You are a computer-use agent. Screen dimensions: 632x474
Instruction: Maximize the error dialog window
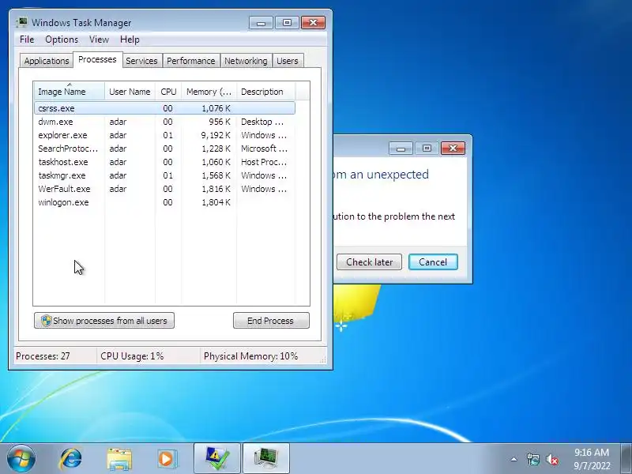(427, 149)
